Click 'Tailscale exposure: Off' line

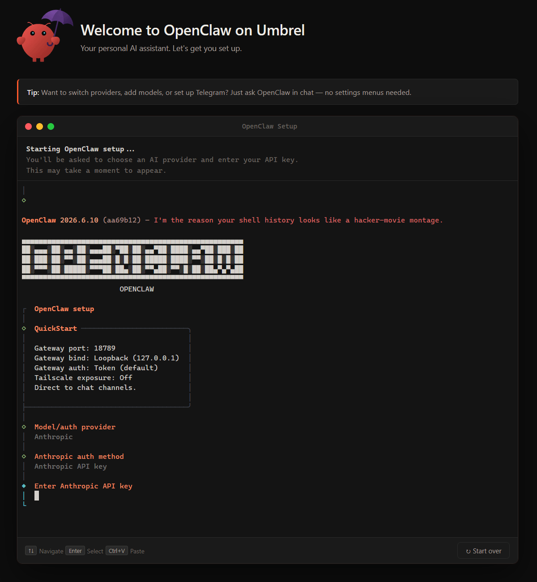pyautogui.click(x=83, y=378)
